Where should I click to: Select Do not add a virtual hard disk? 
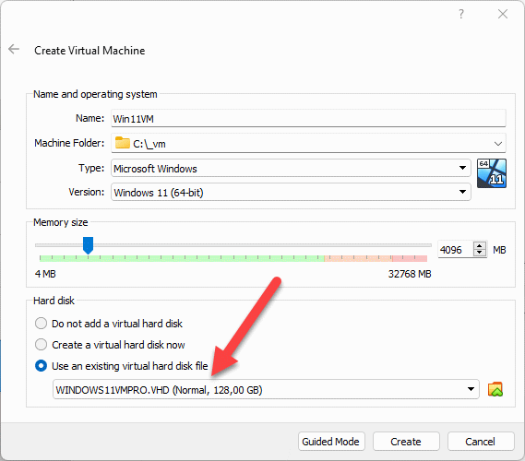41,324
